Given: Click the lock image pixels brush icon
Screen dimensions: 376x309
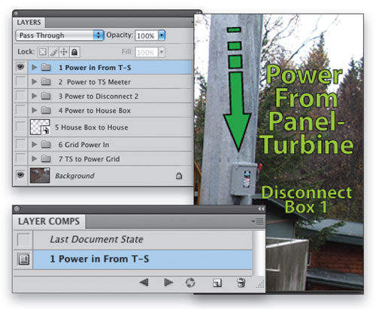Looking at the screenshot, I should click(x=53, y=52).
